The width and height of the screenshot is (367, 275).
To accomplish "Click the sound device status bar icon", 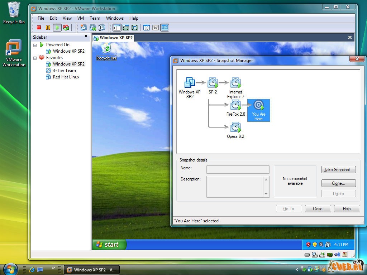I will [337, 255].
